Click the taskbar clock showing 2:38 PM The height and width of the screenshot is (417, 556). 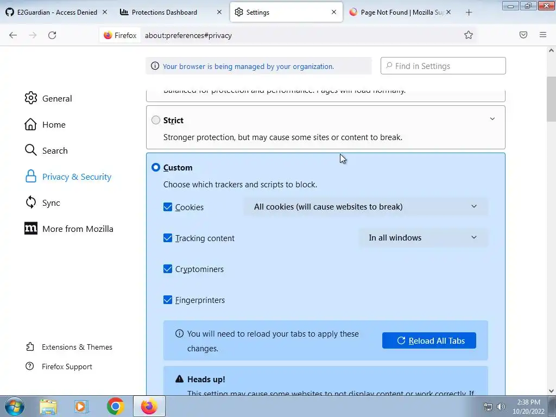tap(528, 407)
